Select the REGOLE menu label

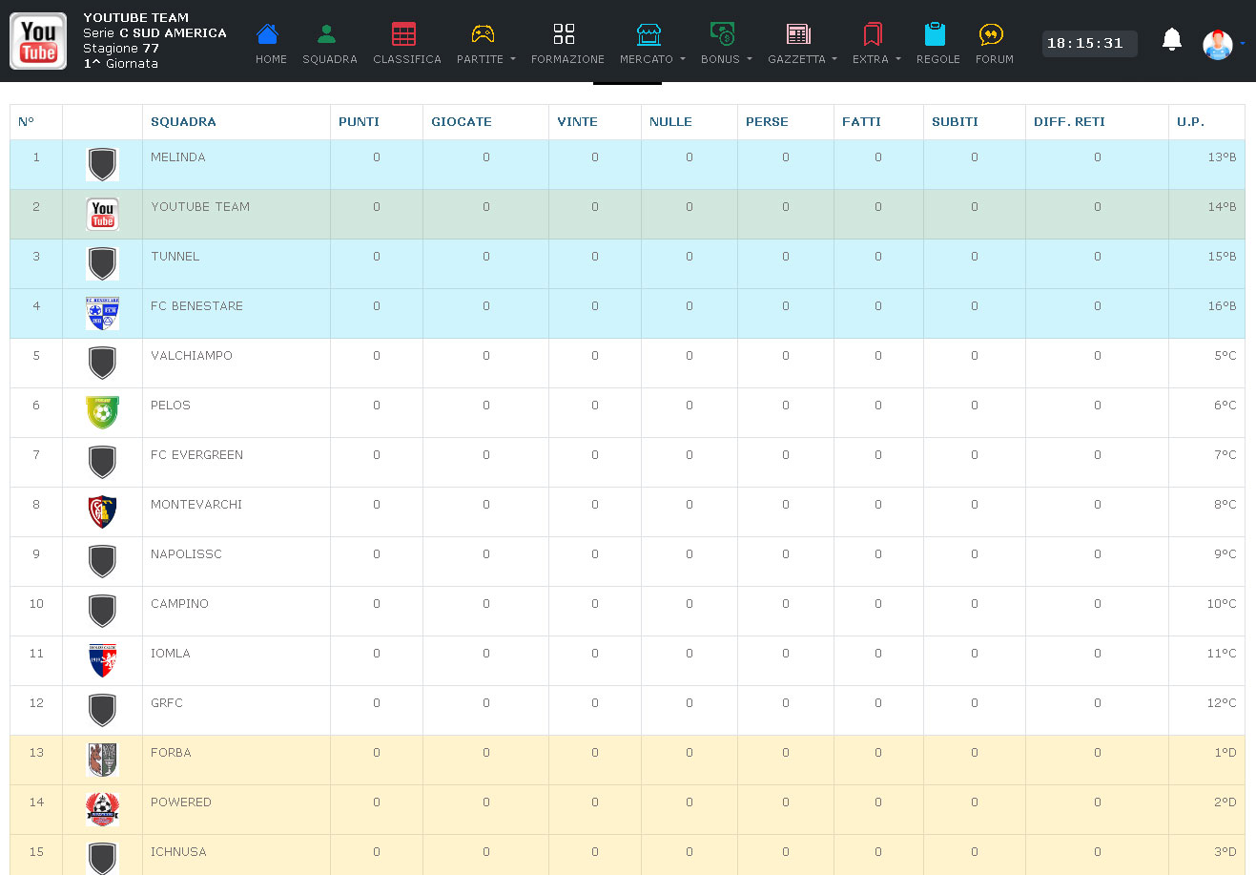click(938, 59)
